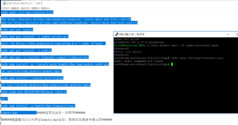Click the 'node-gyp BUILDTYPE=Release rebuild' line
Image resolution: width=238 pixels, height=125 pixels.
point(34,92)
